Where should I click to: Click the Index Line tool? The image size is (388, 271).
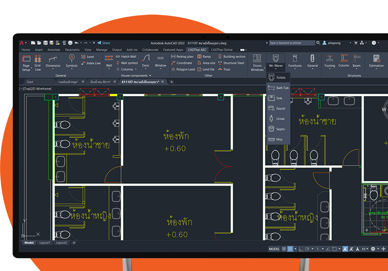click(91, 63)
